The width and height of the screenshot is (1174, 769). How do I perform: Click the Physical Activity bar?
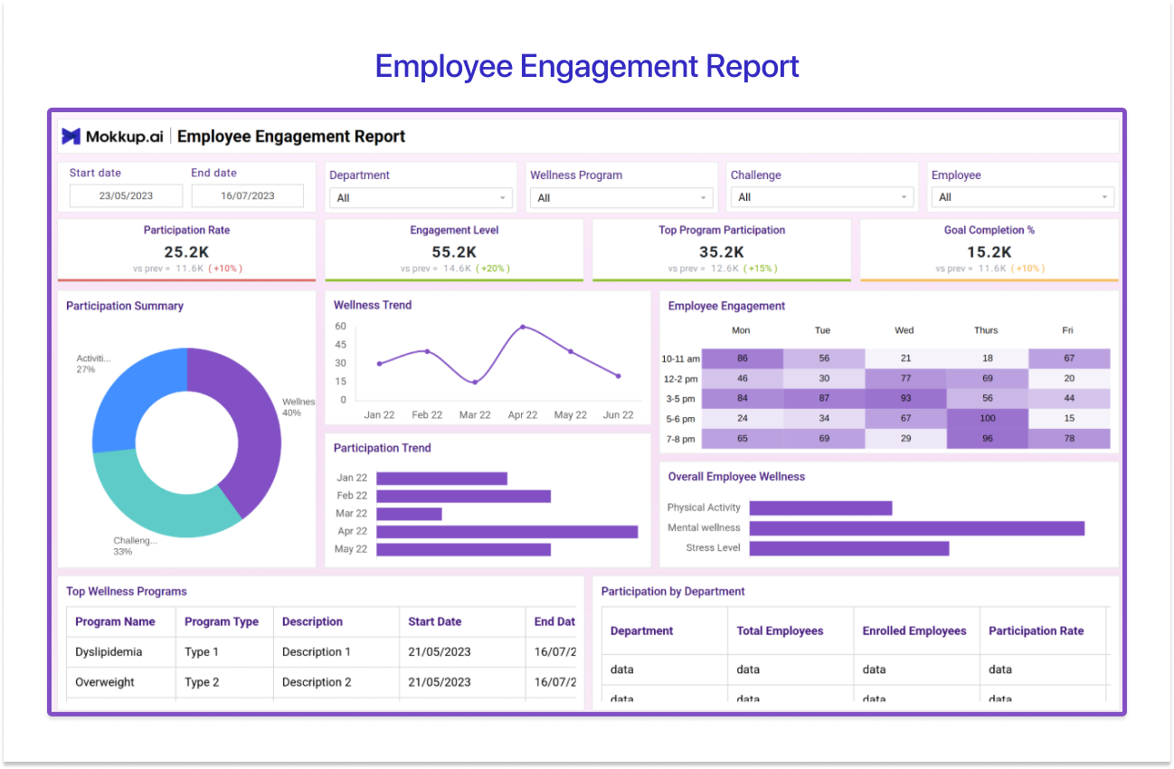coord(820,508)
